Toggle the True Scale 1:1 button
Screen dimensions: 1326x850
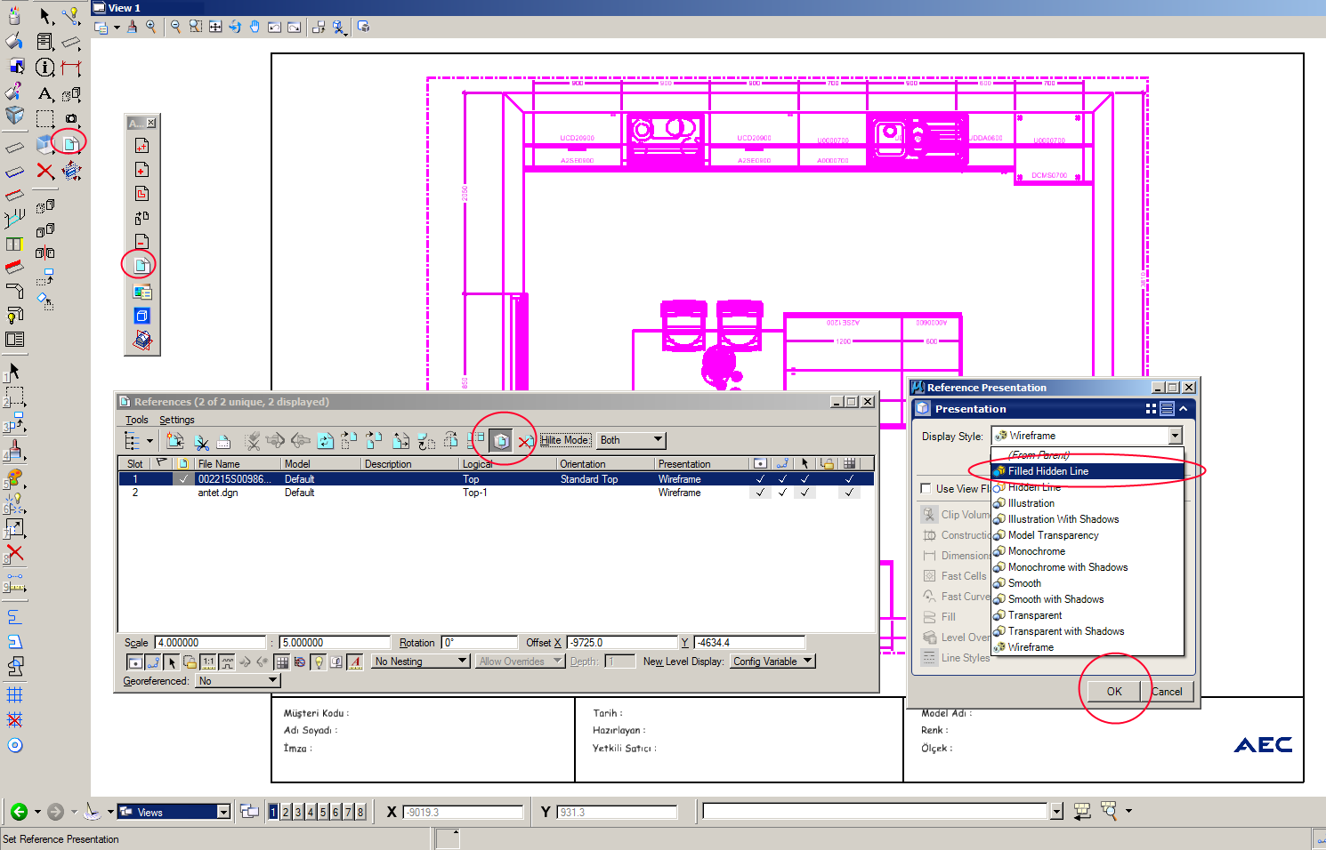point(208,662)
